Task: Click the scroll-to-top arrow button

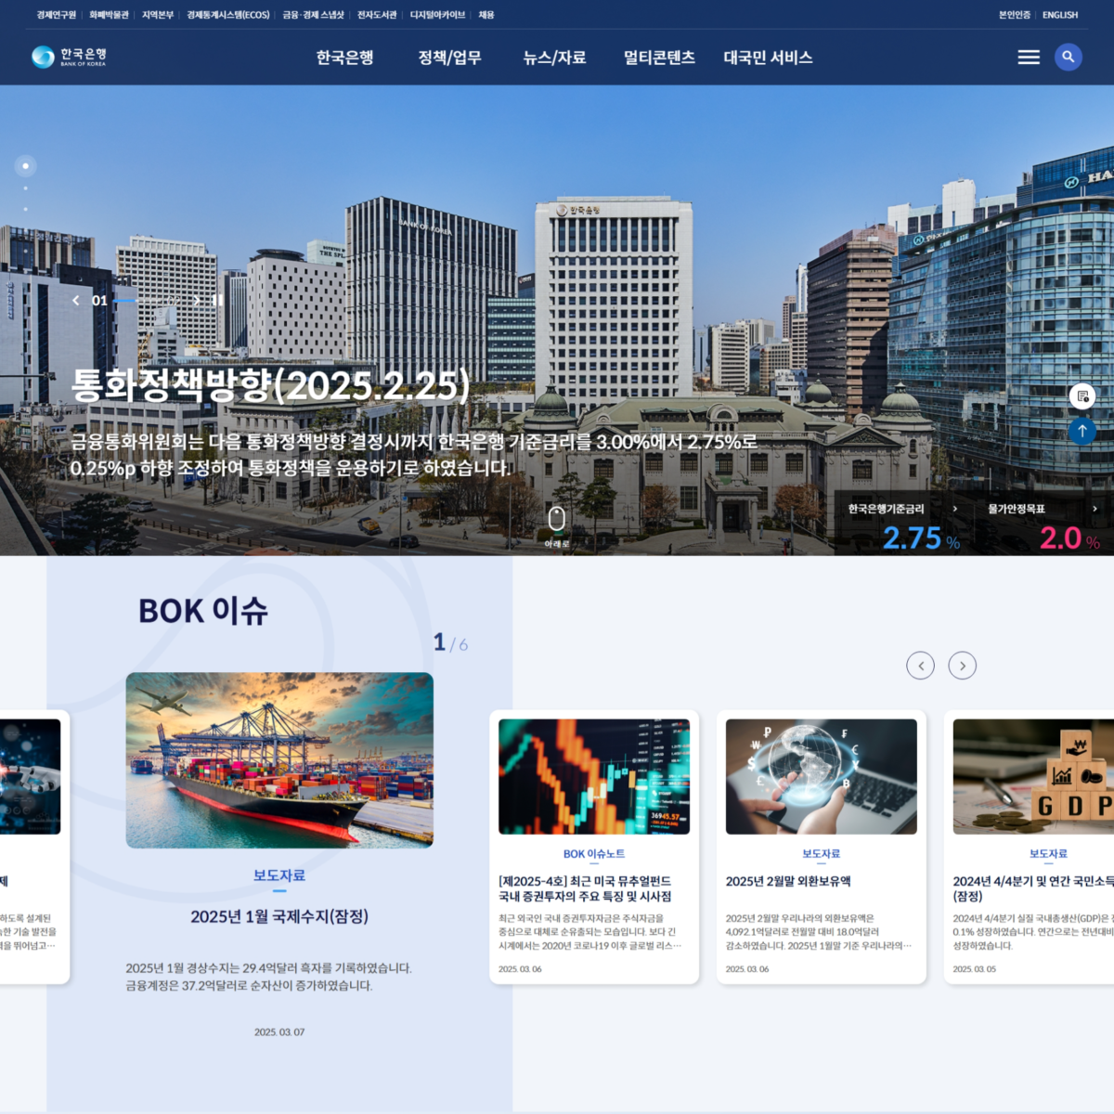Action: tap(1082, 431)
